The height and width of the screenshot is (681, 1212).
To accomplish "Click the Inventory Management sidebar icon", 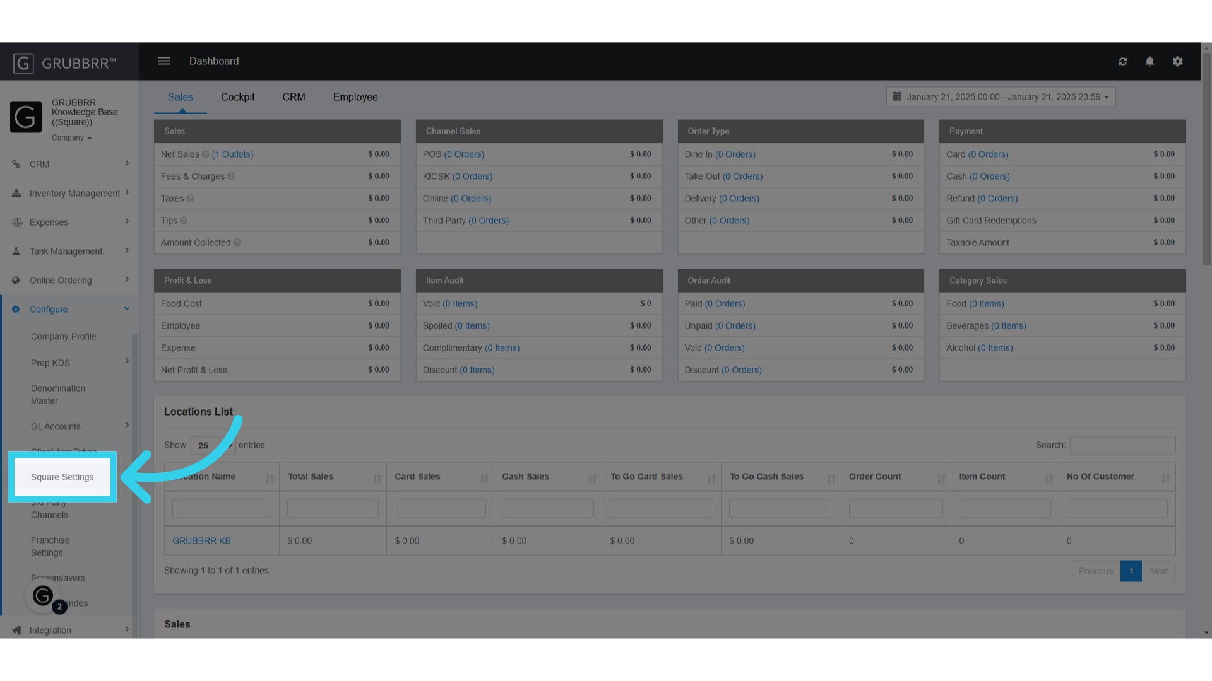I will (x=16, y=194).
